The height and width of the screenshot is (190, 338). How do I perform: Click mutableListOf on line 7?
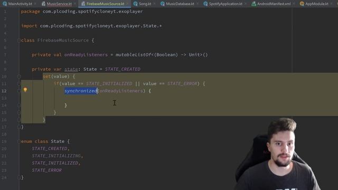tap(133, 55)
